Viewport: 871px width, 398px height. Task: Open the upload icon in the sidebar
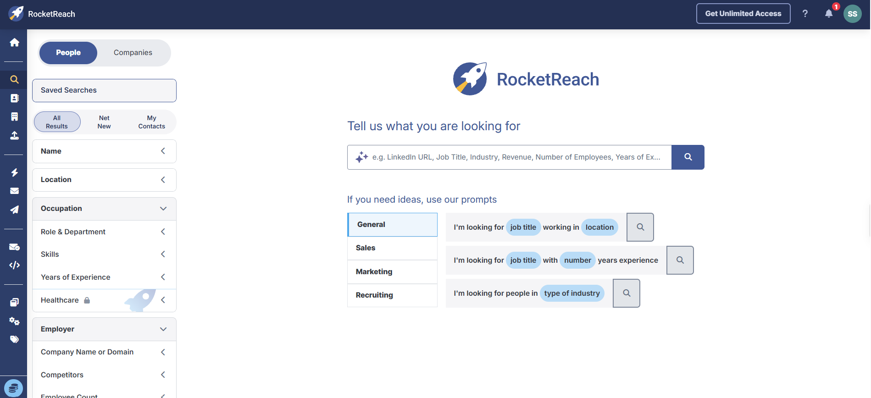[x=15, y=136]
